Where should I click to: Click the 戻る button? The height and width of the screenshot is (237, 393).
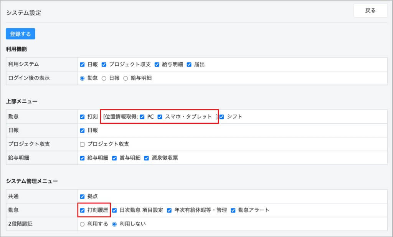tap(370, 11)
